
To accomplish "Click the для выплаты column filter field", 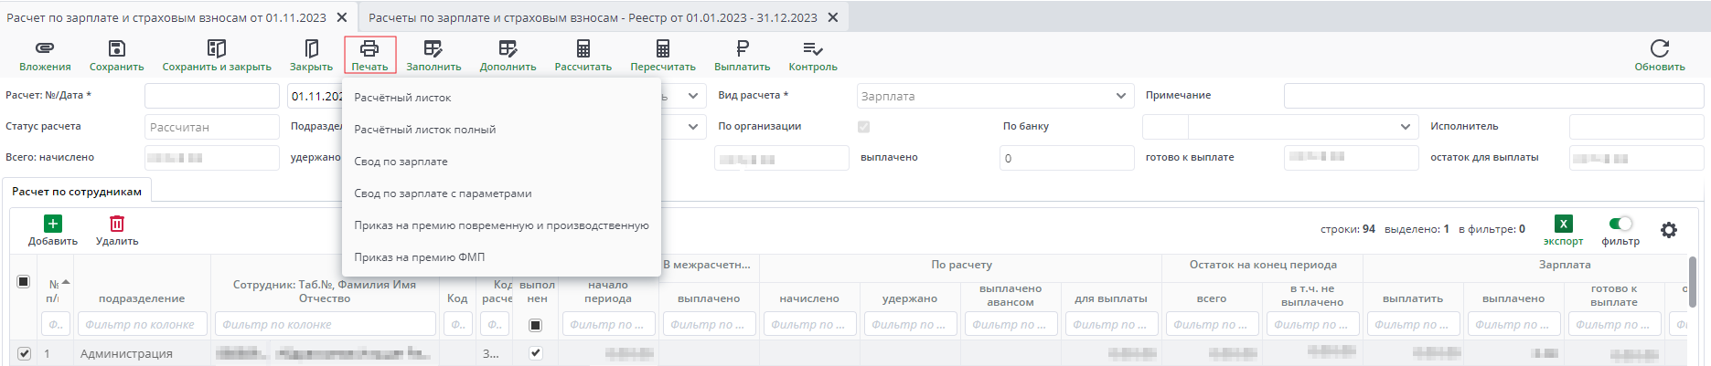I will [1111, 324].
